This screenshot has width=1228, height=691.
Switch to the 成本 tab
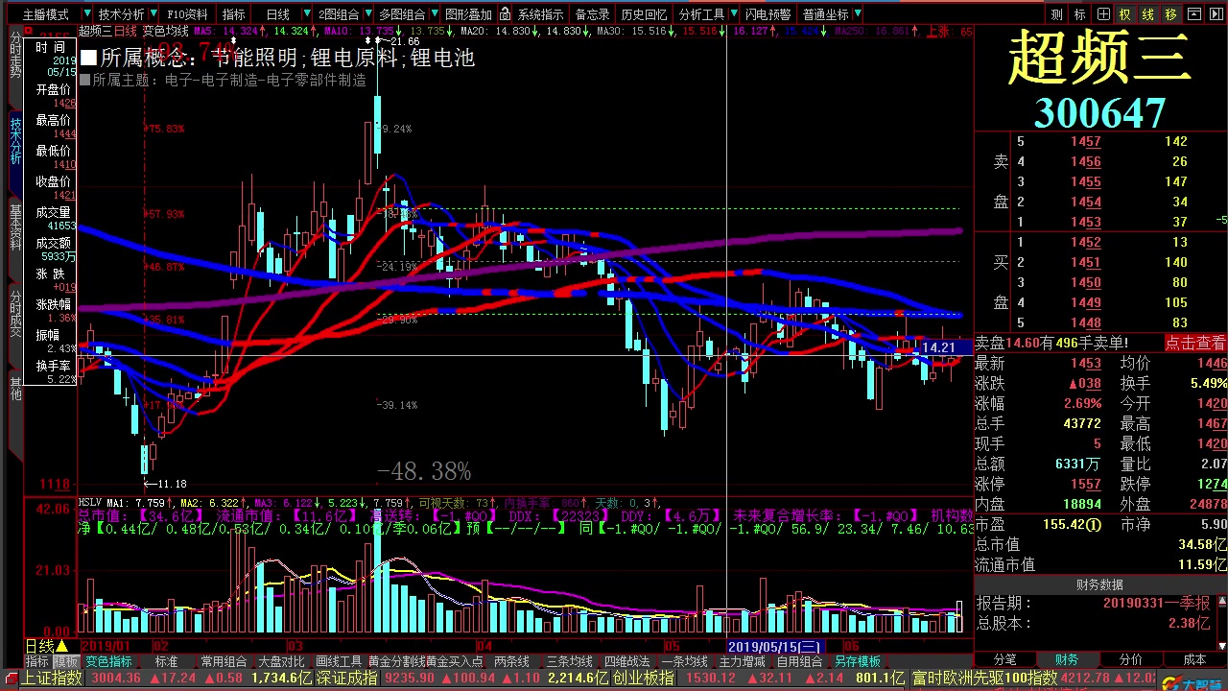[1194, 659]
